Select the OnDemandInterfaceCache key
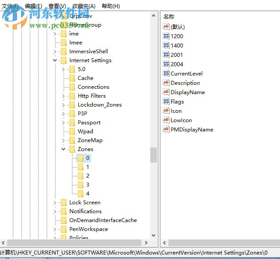 (103, 220)
